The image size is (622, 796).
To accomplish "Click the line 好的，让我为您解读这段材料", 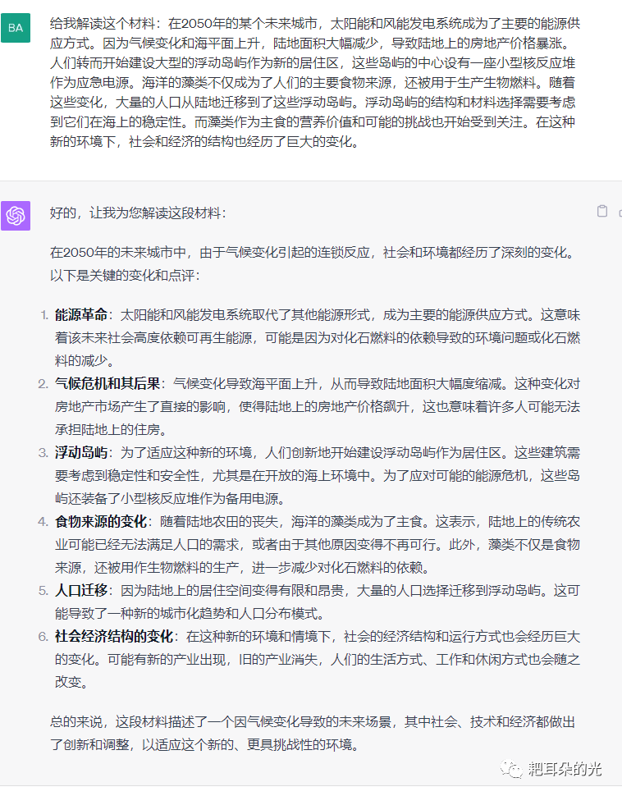I will point(138,213).
